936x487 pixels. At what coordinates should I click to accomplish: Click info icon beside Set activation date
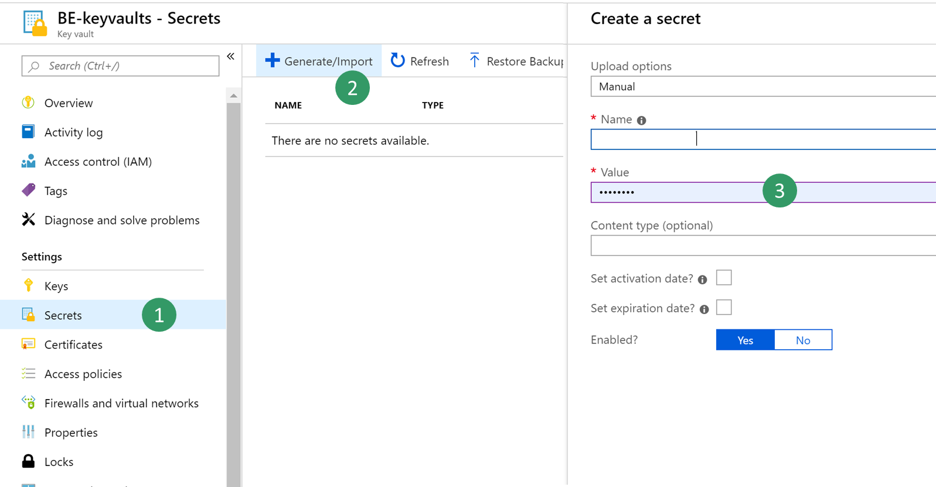702,280
